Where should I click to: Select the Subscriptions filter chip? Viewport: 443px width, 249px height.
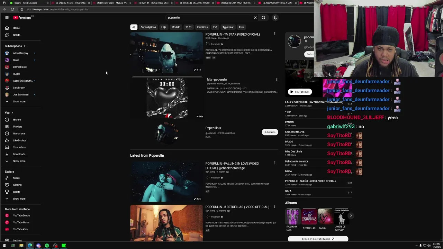click(148, 27)
